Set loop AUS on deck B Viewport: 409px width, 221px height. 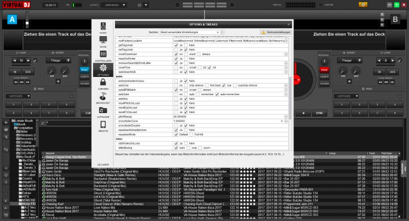[393, 72]
